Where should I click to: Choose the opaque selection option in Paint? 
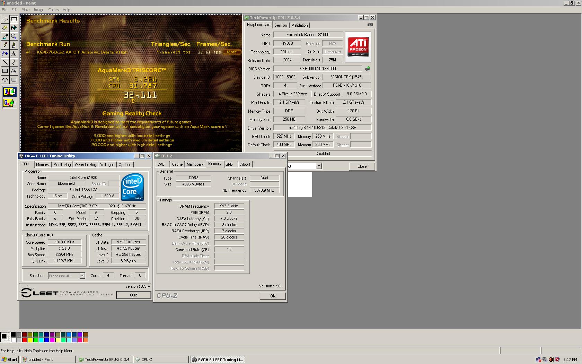tap(9, 92)
